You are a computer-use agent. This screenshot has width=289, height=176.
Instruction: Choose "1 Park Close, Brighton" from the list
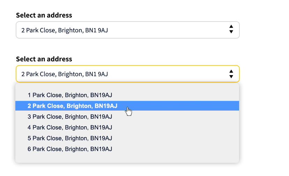70,95
